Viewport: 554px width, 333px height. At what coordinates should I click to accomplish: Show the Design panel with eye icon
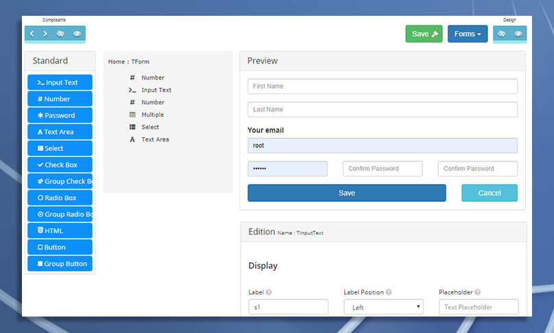[x=518, y=34]
